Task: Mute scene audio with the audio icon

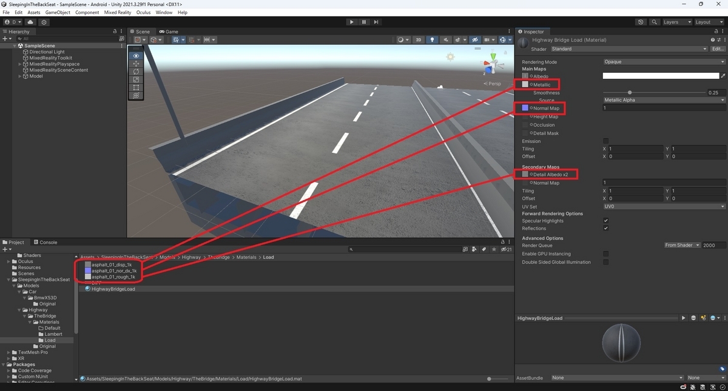Action: 447,39
